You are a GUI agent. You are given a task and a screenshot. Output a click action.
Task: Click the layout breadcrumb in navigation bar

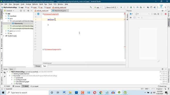47,7
